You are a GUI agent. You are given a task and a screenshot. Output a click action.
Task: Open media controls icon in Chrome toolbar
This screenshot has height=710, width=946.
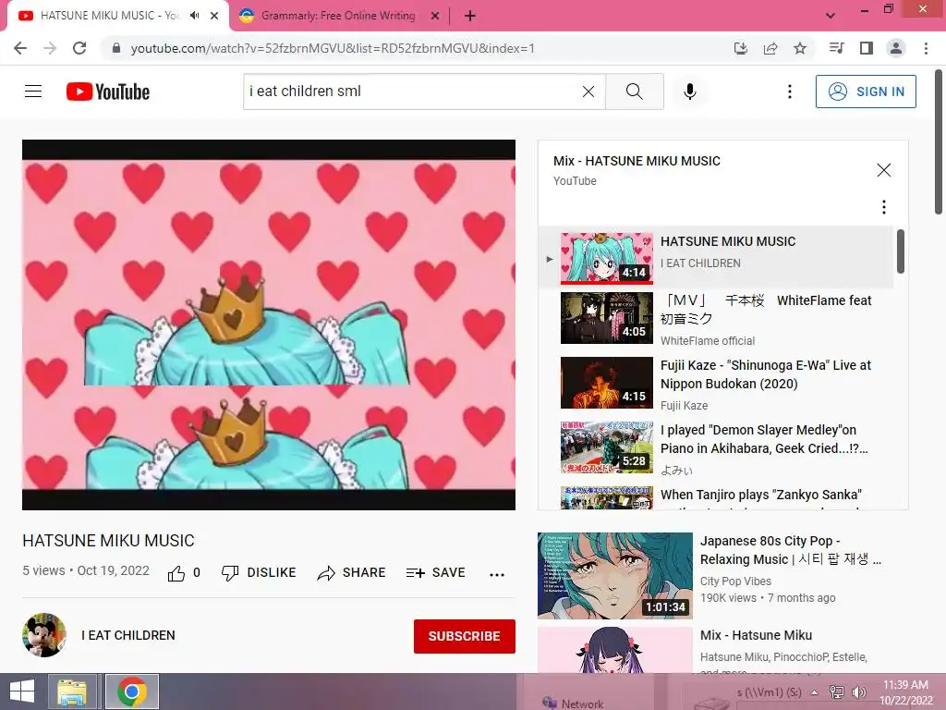pos(836,48)
